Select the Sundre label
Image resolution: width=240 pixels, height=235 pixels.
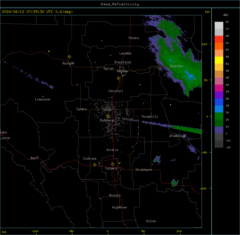pyautogui.click(x=81, y=109)
